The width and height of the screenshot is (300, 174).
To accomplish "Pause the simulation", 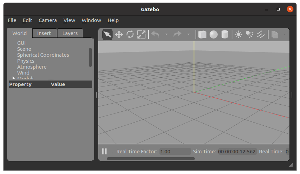I will click(x=104, y=152).
